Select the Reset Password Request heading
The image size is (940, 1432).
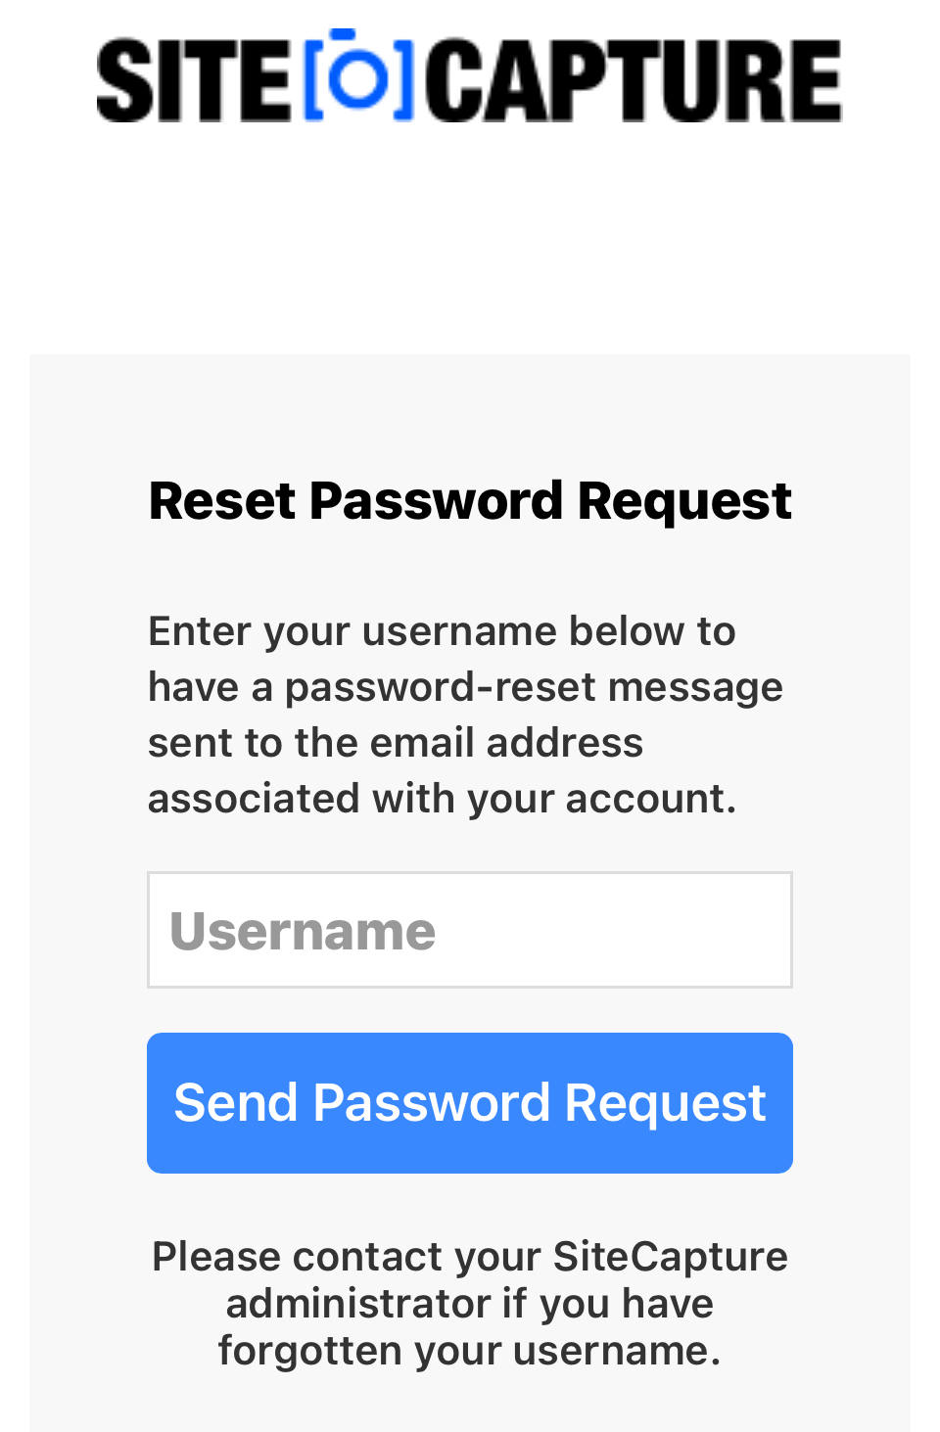pos(470,502)
